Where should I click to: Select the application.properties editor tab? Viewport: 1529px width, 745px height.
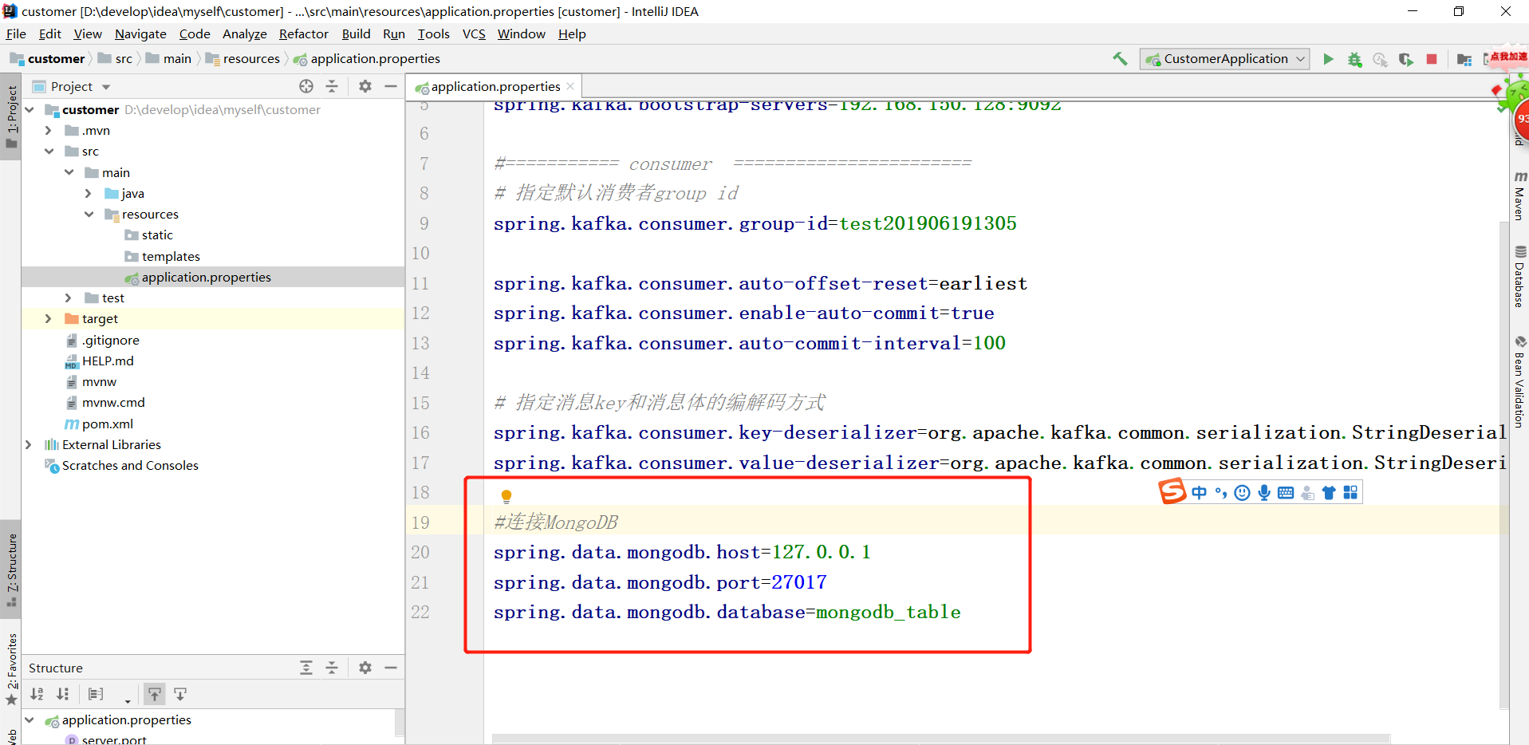tap(495, 86)
